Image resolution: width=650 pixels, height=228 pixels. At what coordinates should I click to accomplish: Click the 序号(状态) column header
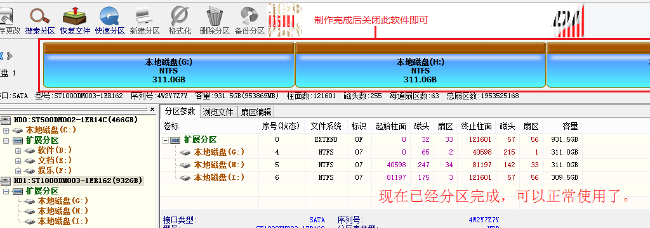pos(281,126)
